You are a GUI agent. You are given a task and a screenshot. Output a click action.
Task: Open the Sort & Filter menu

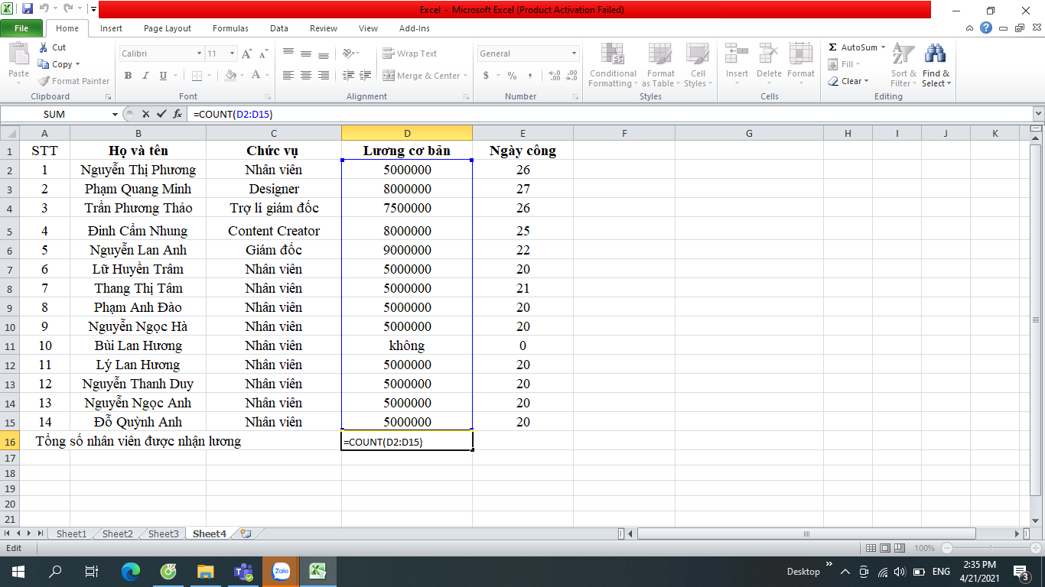click(903, 65)
